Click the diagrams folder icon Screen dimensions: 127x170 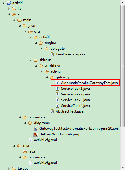point(30,123)
